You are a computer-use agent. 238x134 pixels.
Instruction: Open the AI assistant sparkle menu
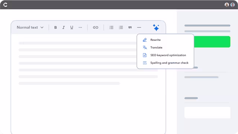coord(156,28)
